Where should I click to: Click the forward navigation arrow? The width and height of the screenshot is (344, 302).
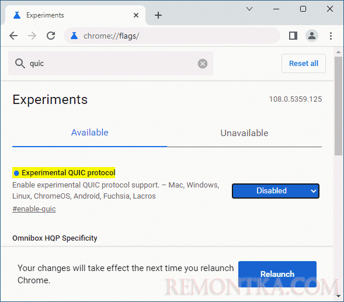click(x=32, y=36)
